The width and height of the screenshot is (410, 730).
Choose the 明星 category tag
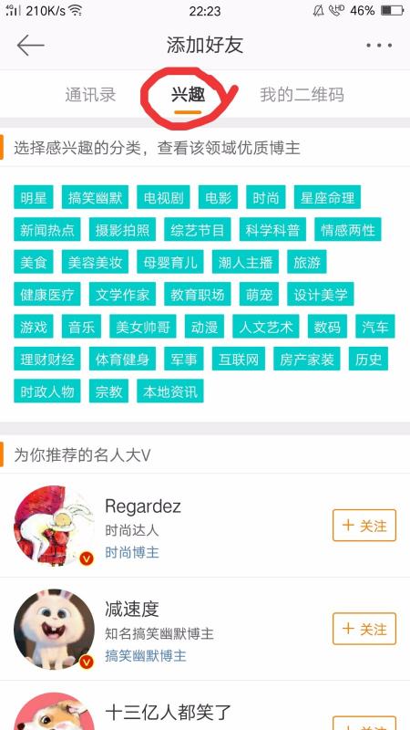(x=34, y=197)
